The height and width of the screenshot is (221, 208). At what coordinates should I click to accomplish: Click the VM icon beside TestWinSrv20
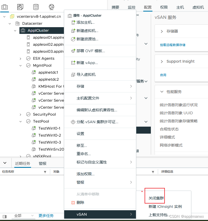pos(34,149)
